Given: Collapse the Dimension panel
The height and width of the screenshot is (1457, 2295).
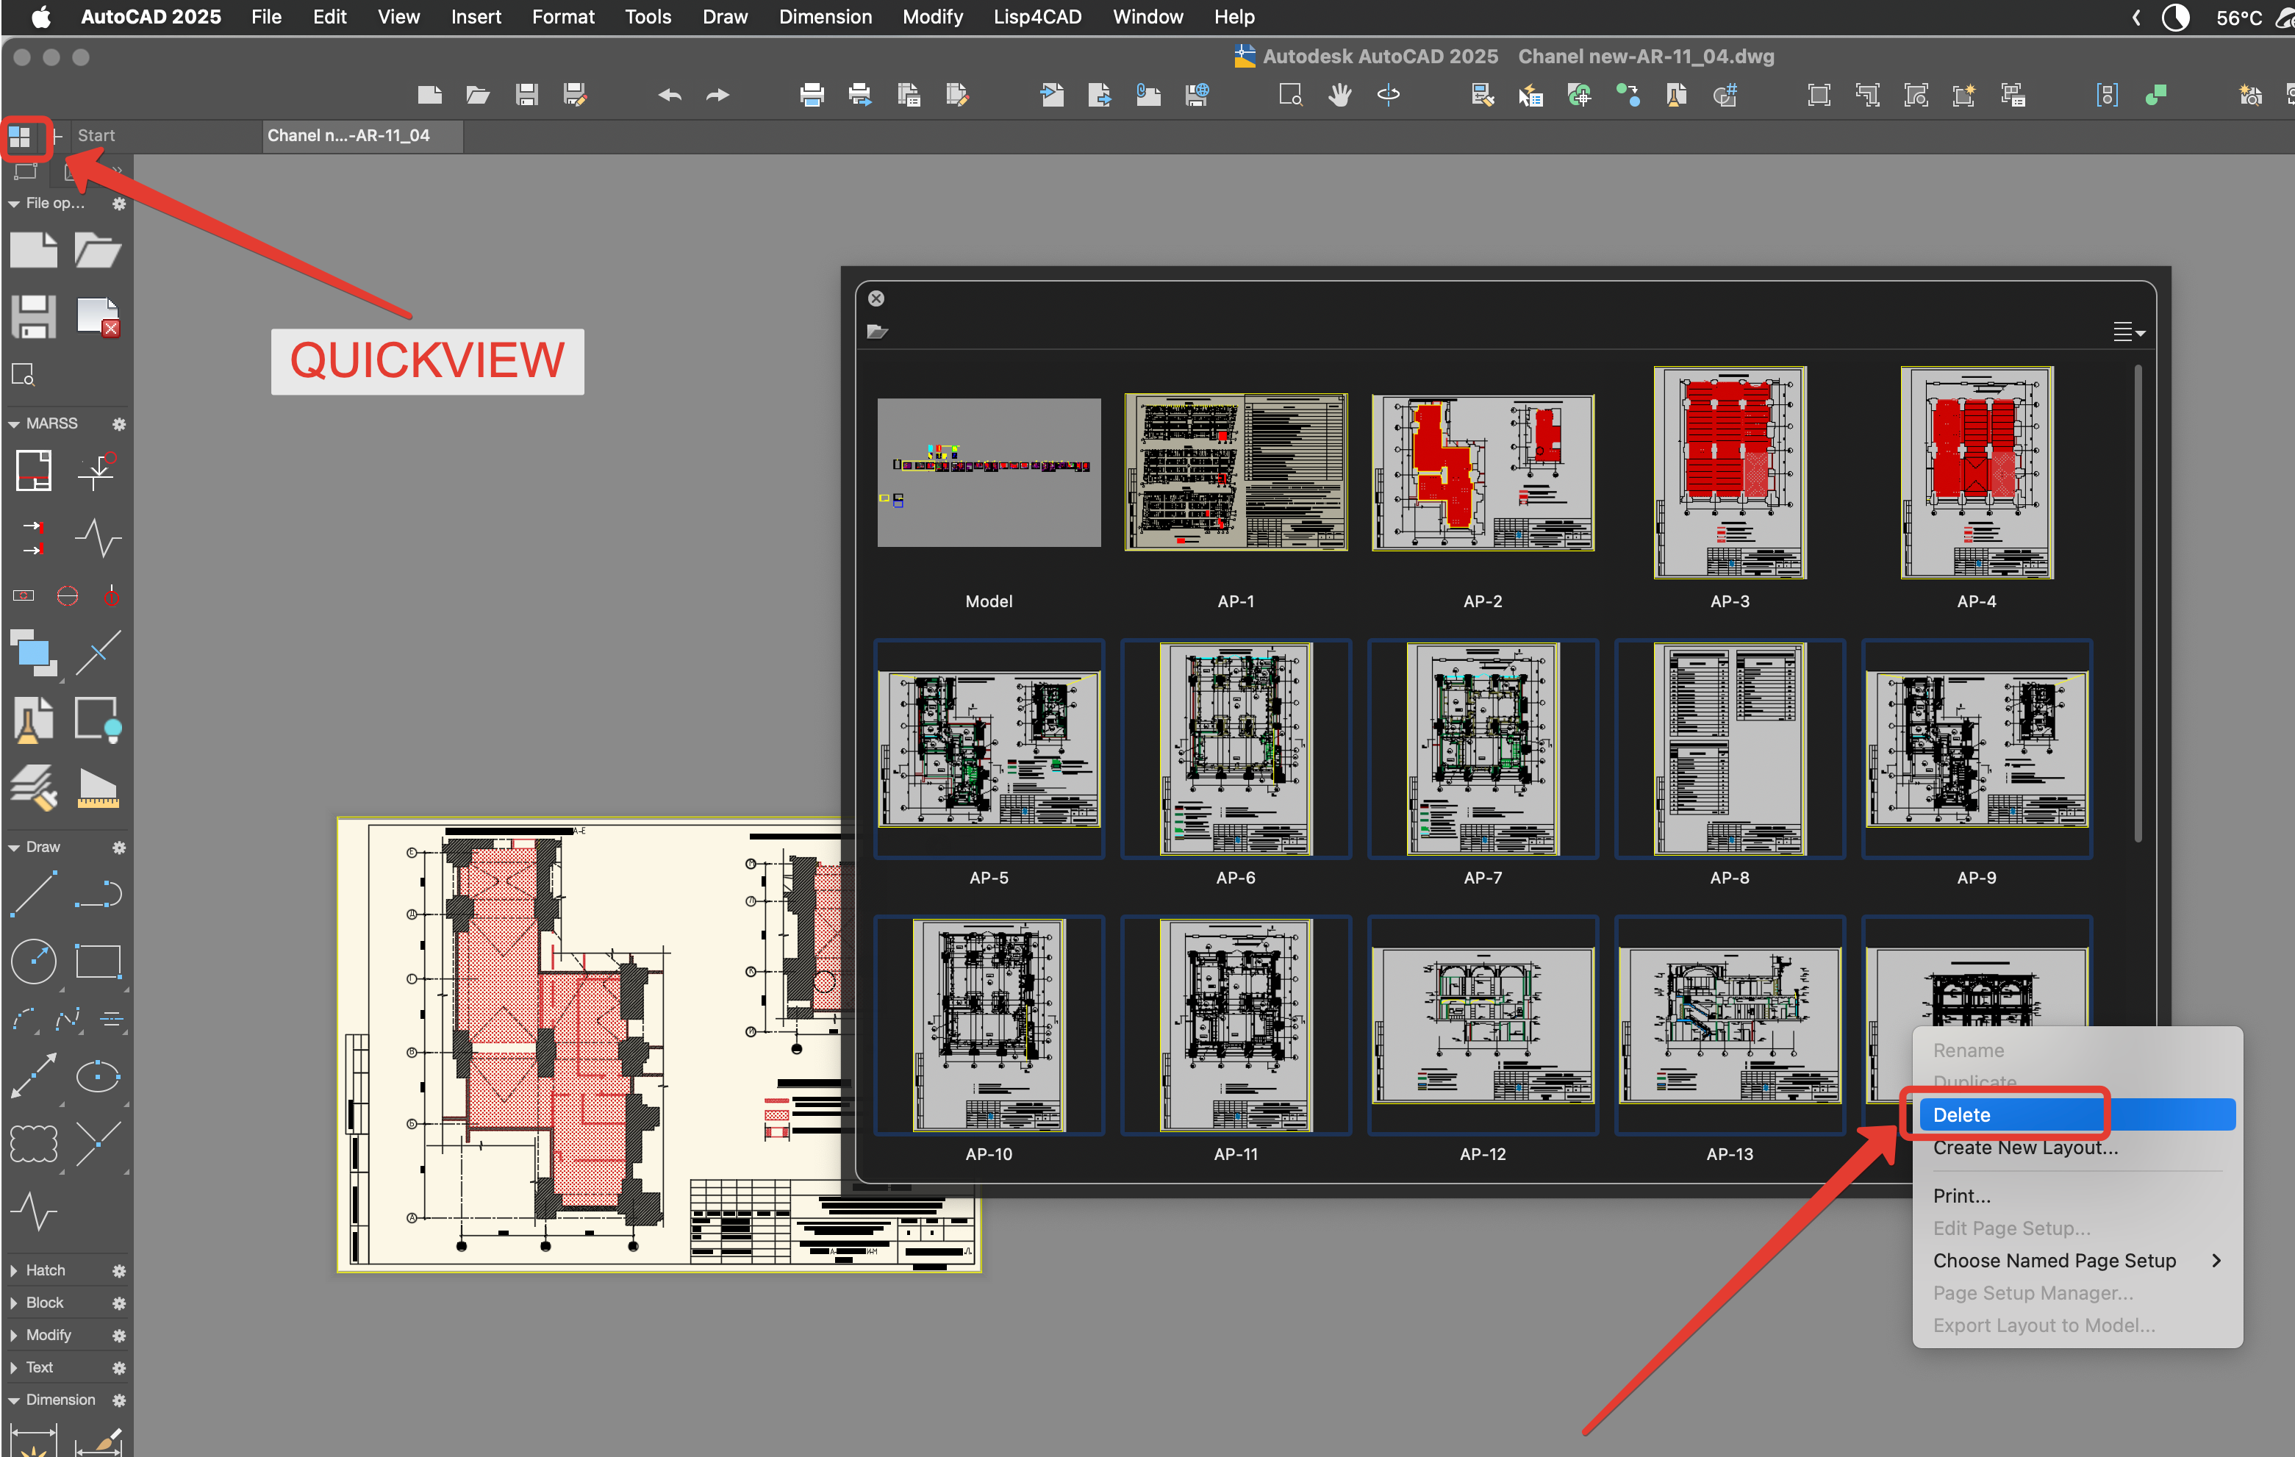Looking at the screenshot, I should pyautogui.click(x=13, y=1401).
